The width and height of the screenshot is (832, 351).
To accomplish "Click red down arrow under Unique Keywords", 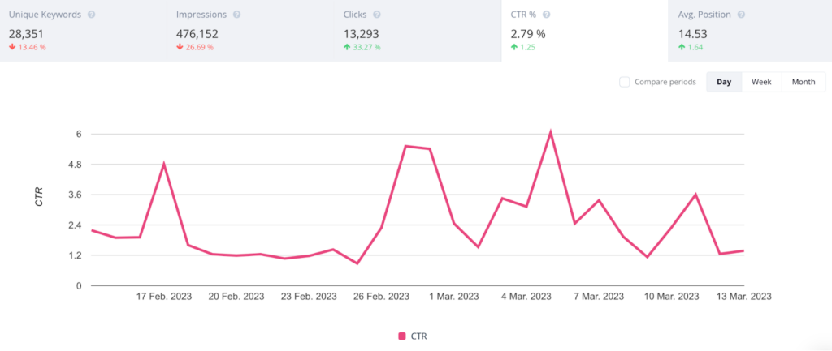I will [x=12, y=47].
